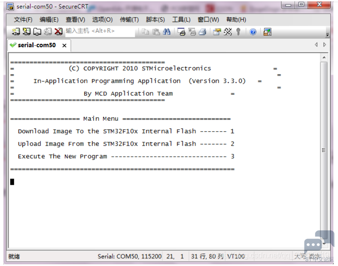
Task: Click the SecureFX toolbar icon
Action: coord(268,32)
